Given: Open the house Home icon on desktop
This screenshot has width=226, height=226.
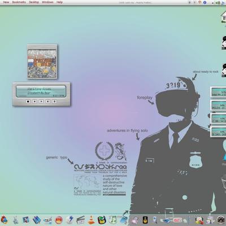Looking at the screenshot, I should (x=224, y=17).
